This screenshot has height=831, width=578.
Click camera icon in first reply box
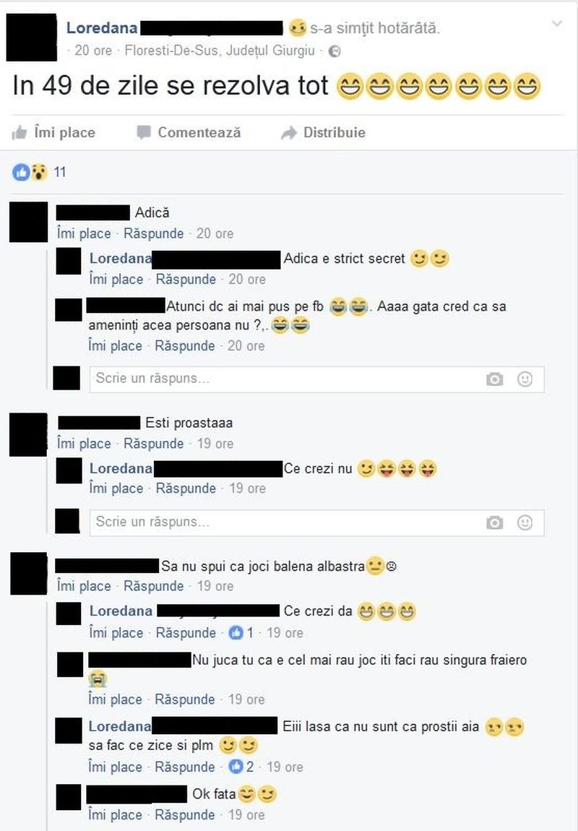point(494,379)
